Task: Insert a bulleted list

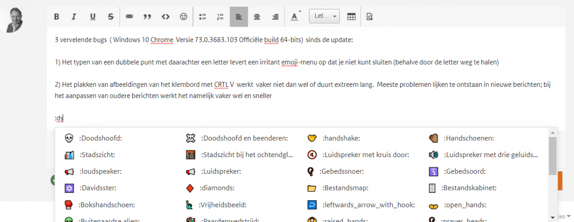Action: tap(202, 16)
